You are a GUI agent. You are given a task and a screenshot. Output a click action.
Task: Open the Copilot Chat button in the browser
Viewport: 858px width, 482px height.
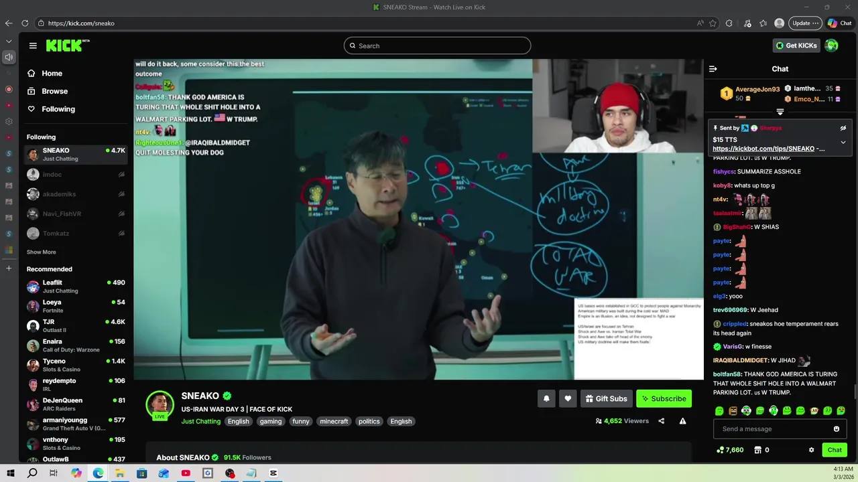pyautogui.click(x=840, y=23)
